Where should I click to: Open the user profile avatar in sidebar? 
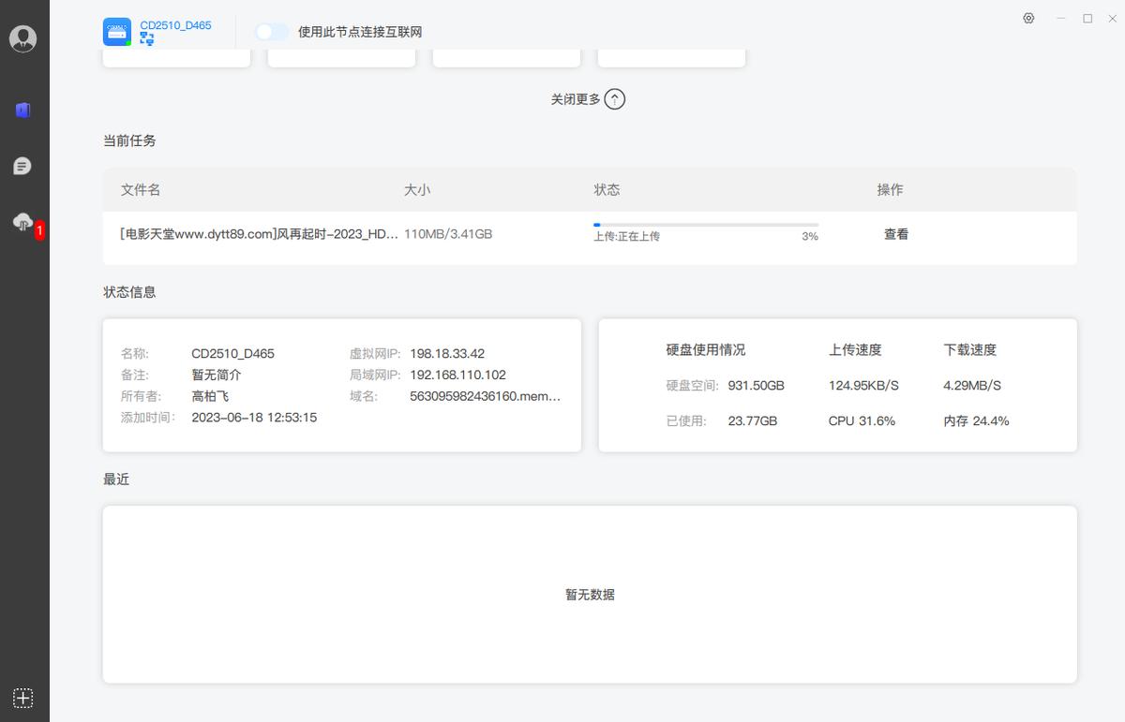24,38
